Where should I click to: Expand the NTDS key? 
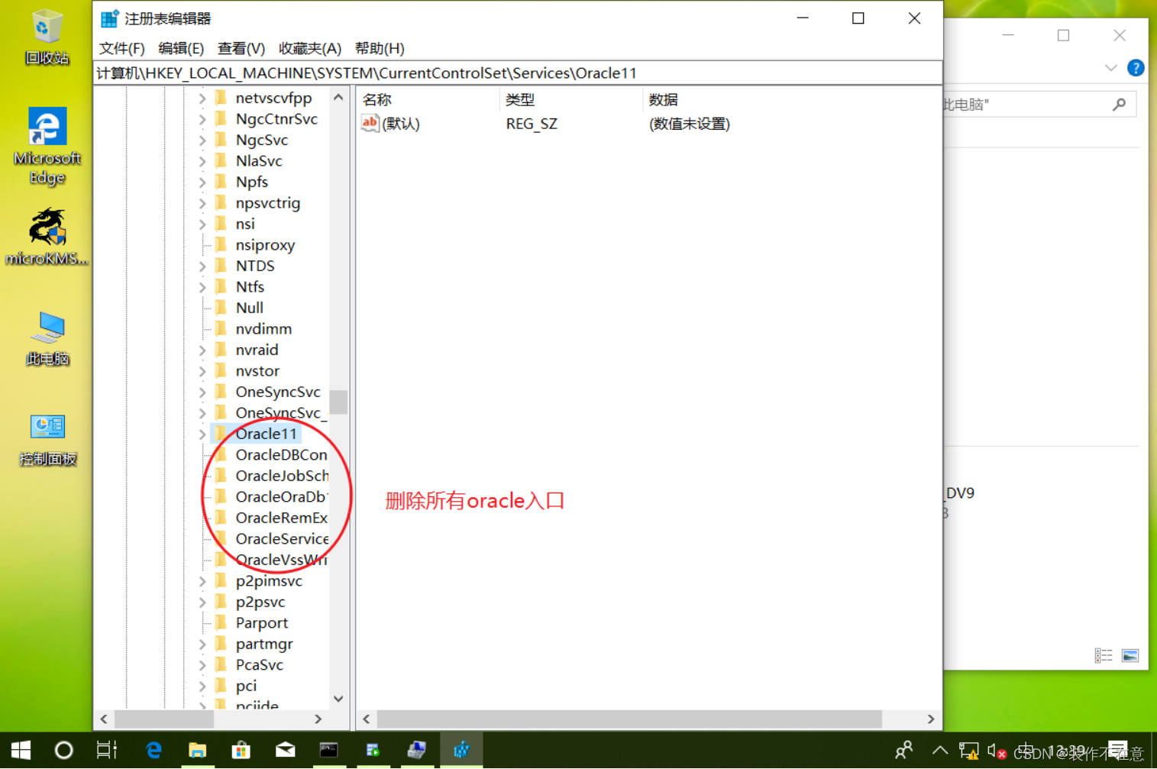coord(202,267)
